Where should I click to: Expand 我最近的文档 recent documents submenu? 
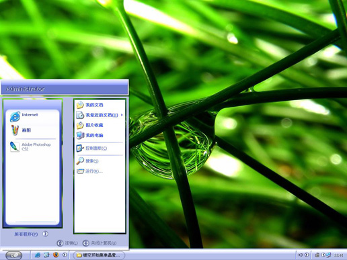(100, 115)
